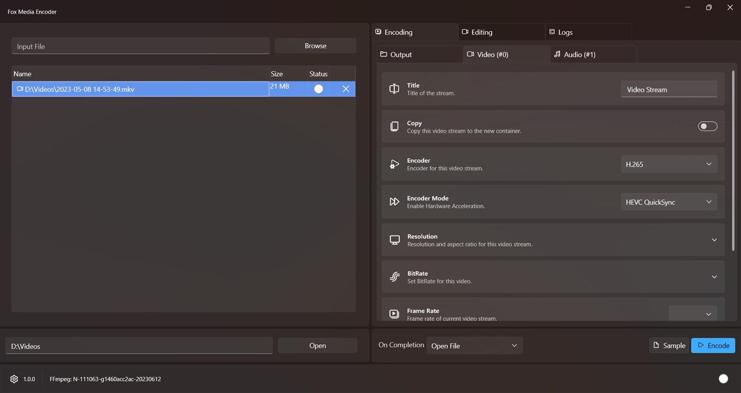This screenshot has width=741, height=393.
Task: Open the Encoder dropdown showing H.265
Action: tap(668, 164)
